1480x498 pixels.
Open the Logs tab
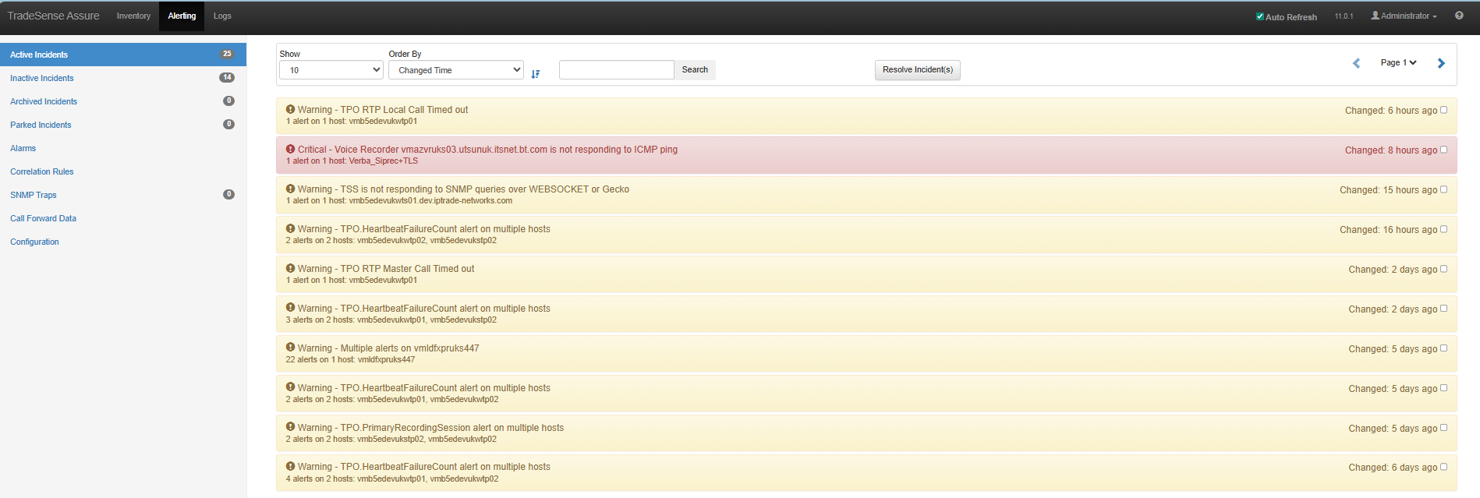222,16
